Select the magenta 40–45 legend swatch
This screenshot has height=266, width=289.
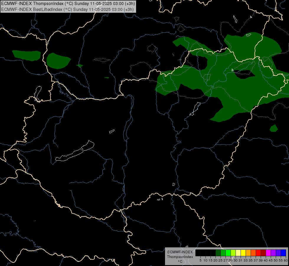click(268, 253)
